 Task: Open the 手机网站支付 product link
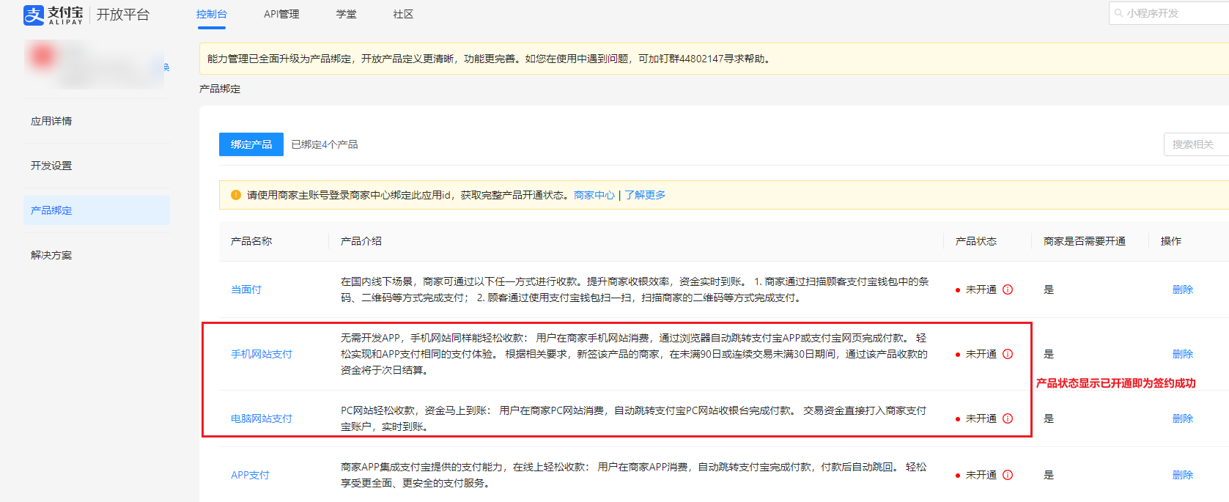pyautogui.click(x=262, y=354)
